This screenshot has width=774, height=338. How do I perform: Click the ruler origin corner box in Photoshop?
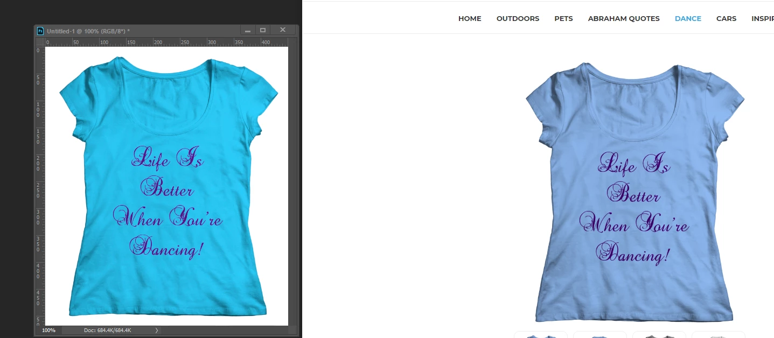40,42
